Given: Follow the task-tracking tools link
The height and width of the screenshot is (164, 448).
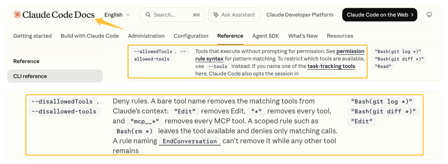Looking at the screenshot, I should tap(331, 66).
